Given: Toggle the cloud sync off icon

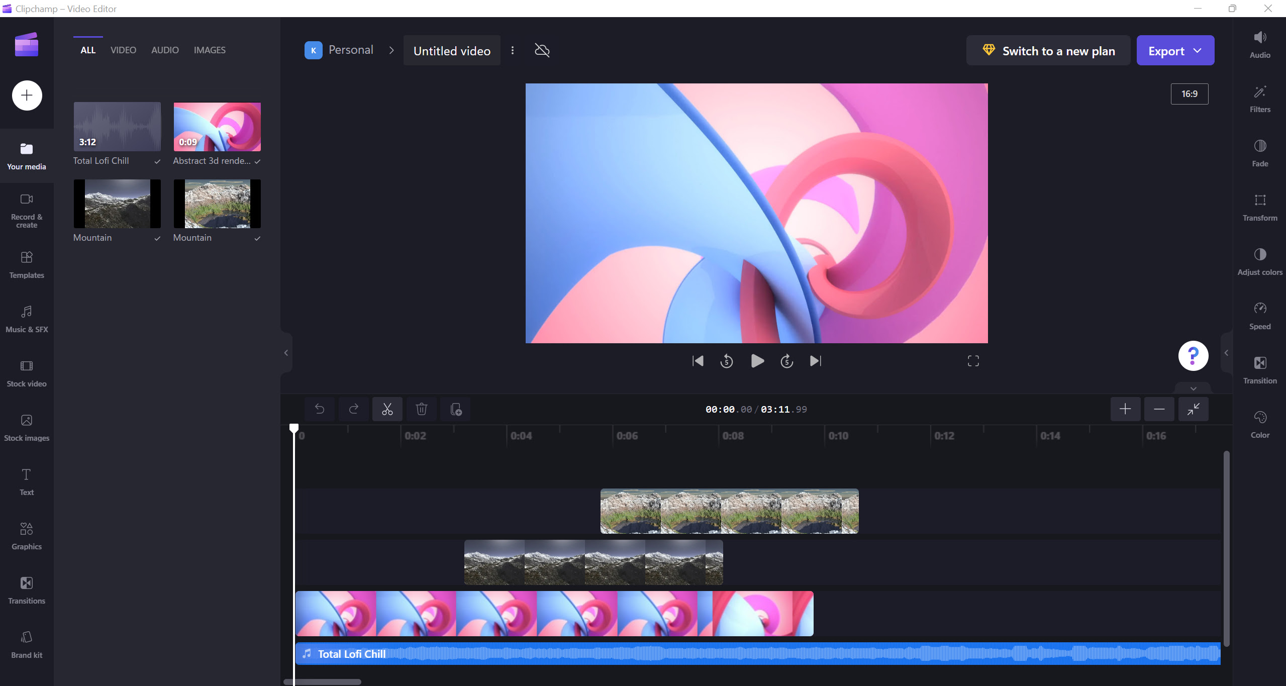Looking at the screenshot, I should tap(542, 50).
